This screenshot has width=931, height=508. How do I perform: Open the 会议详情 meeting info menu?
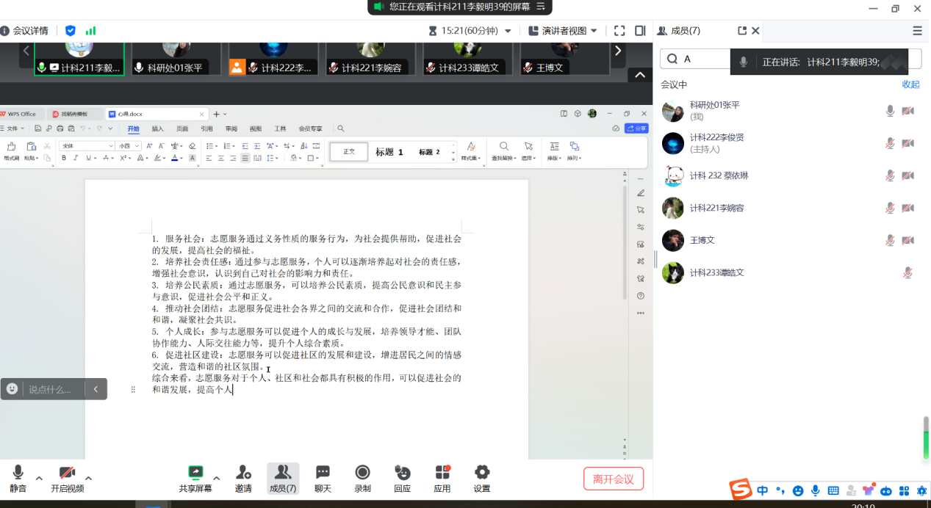pyautogui.click(x=25, y=31)
